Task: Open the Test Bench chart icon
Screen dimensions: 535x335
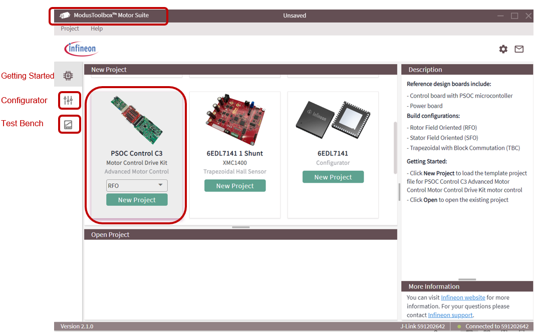Action: (x=68, y=125)
